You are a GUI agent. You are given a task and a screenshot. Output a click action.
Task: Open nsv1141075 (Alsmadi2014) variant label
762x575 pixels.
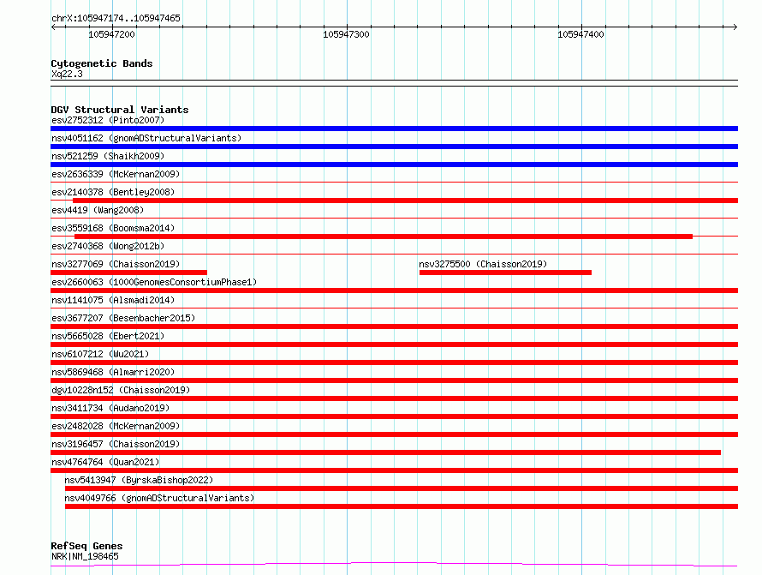pyautogui.click(x=113, y=300)
